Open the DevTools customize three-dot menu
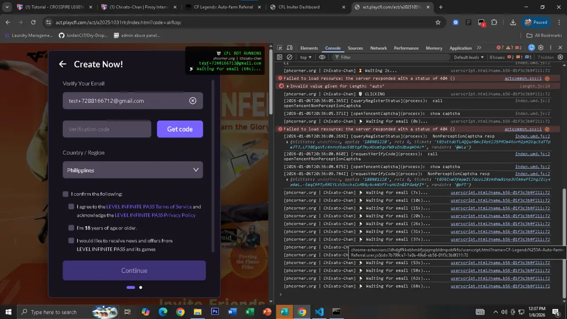 click(x=551, y=48)
